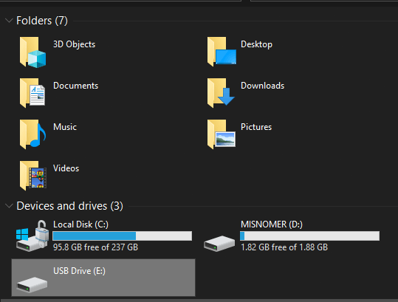
Task: Select the Downloads folder icon
Action: click(221, 93)
